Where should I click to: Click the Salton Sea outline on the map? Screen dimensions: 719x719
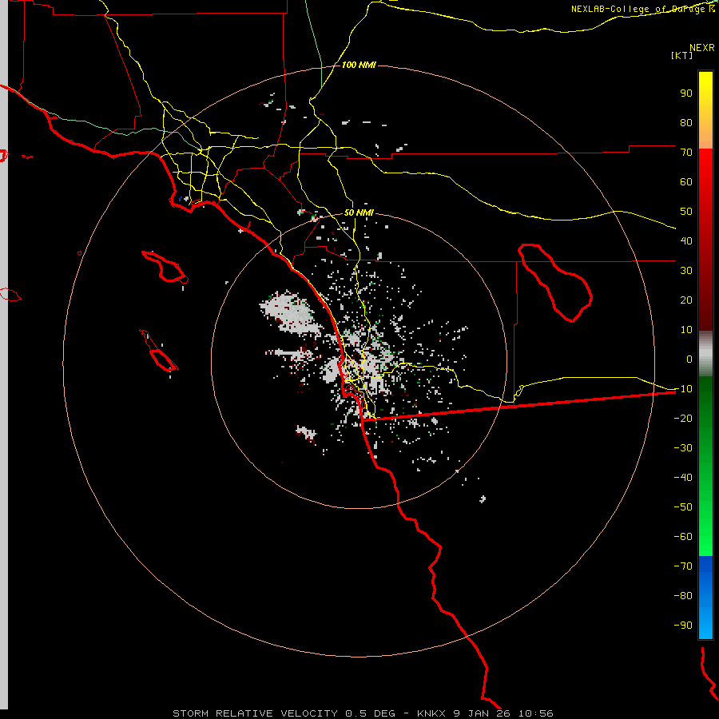(555, 284)
